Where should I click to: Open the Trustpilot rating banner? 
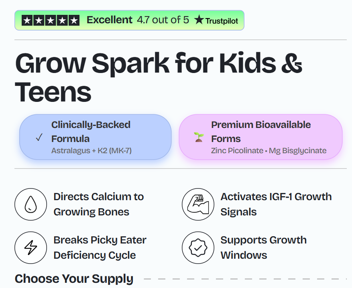[129, 20]
